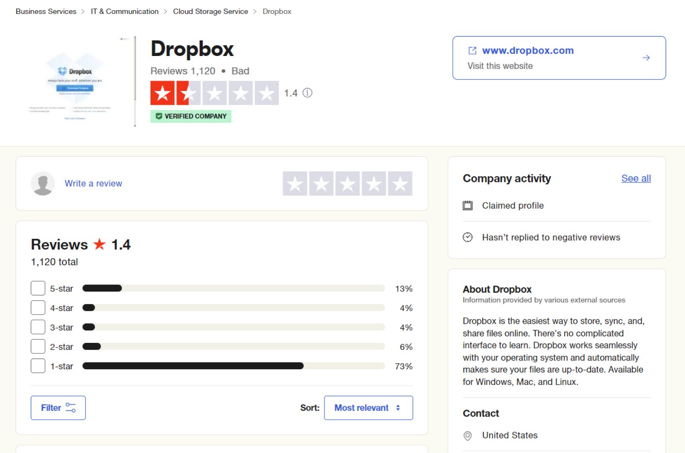This screenshot has height=453, width=685.
Task: Enable the 3-star filter checkbox
Action: [x=38, y=327]
